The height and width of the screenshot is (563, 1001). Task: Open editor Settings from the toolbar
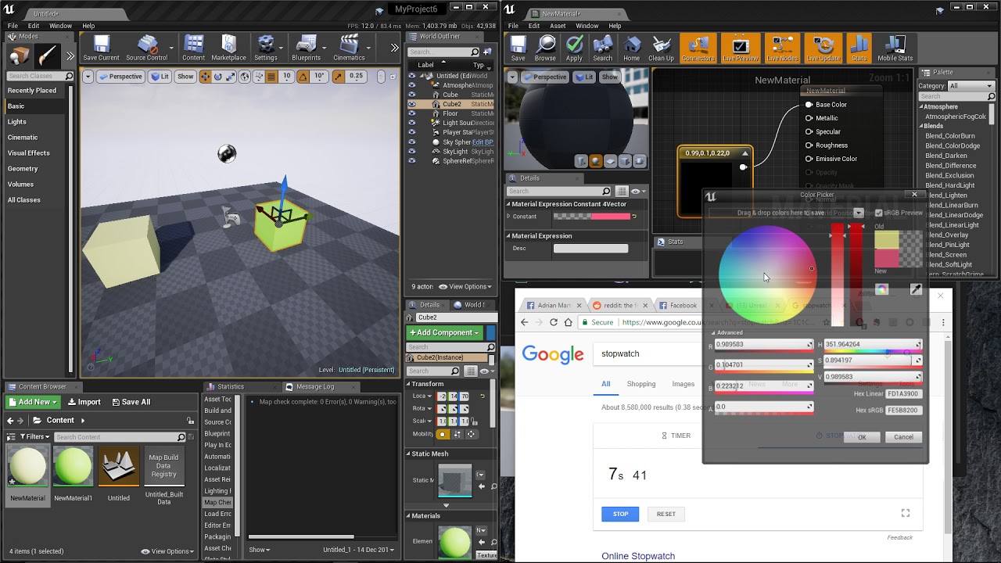click(x=265, y=48)
